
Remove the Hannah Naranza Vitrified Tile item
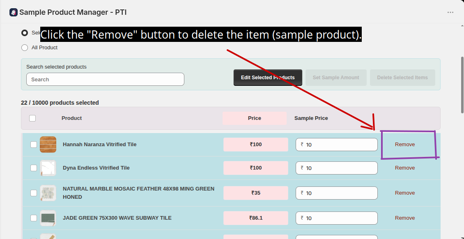pos(405,145)
